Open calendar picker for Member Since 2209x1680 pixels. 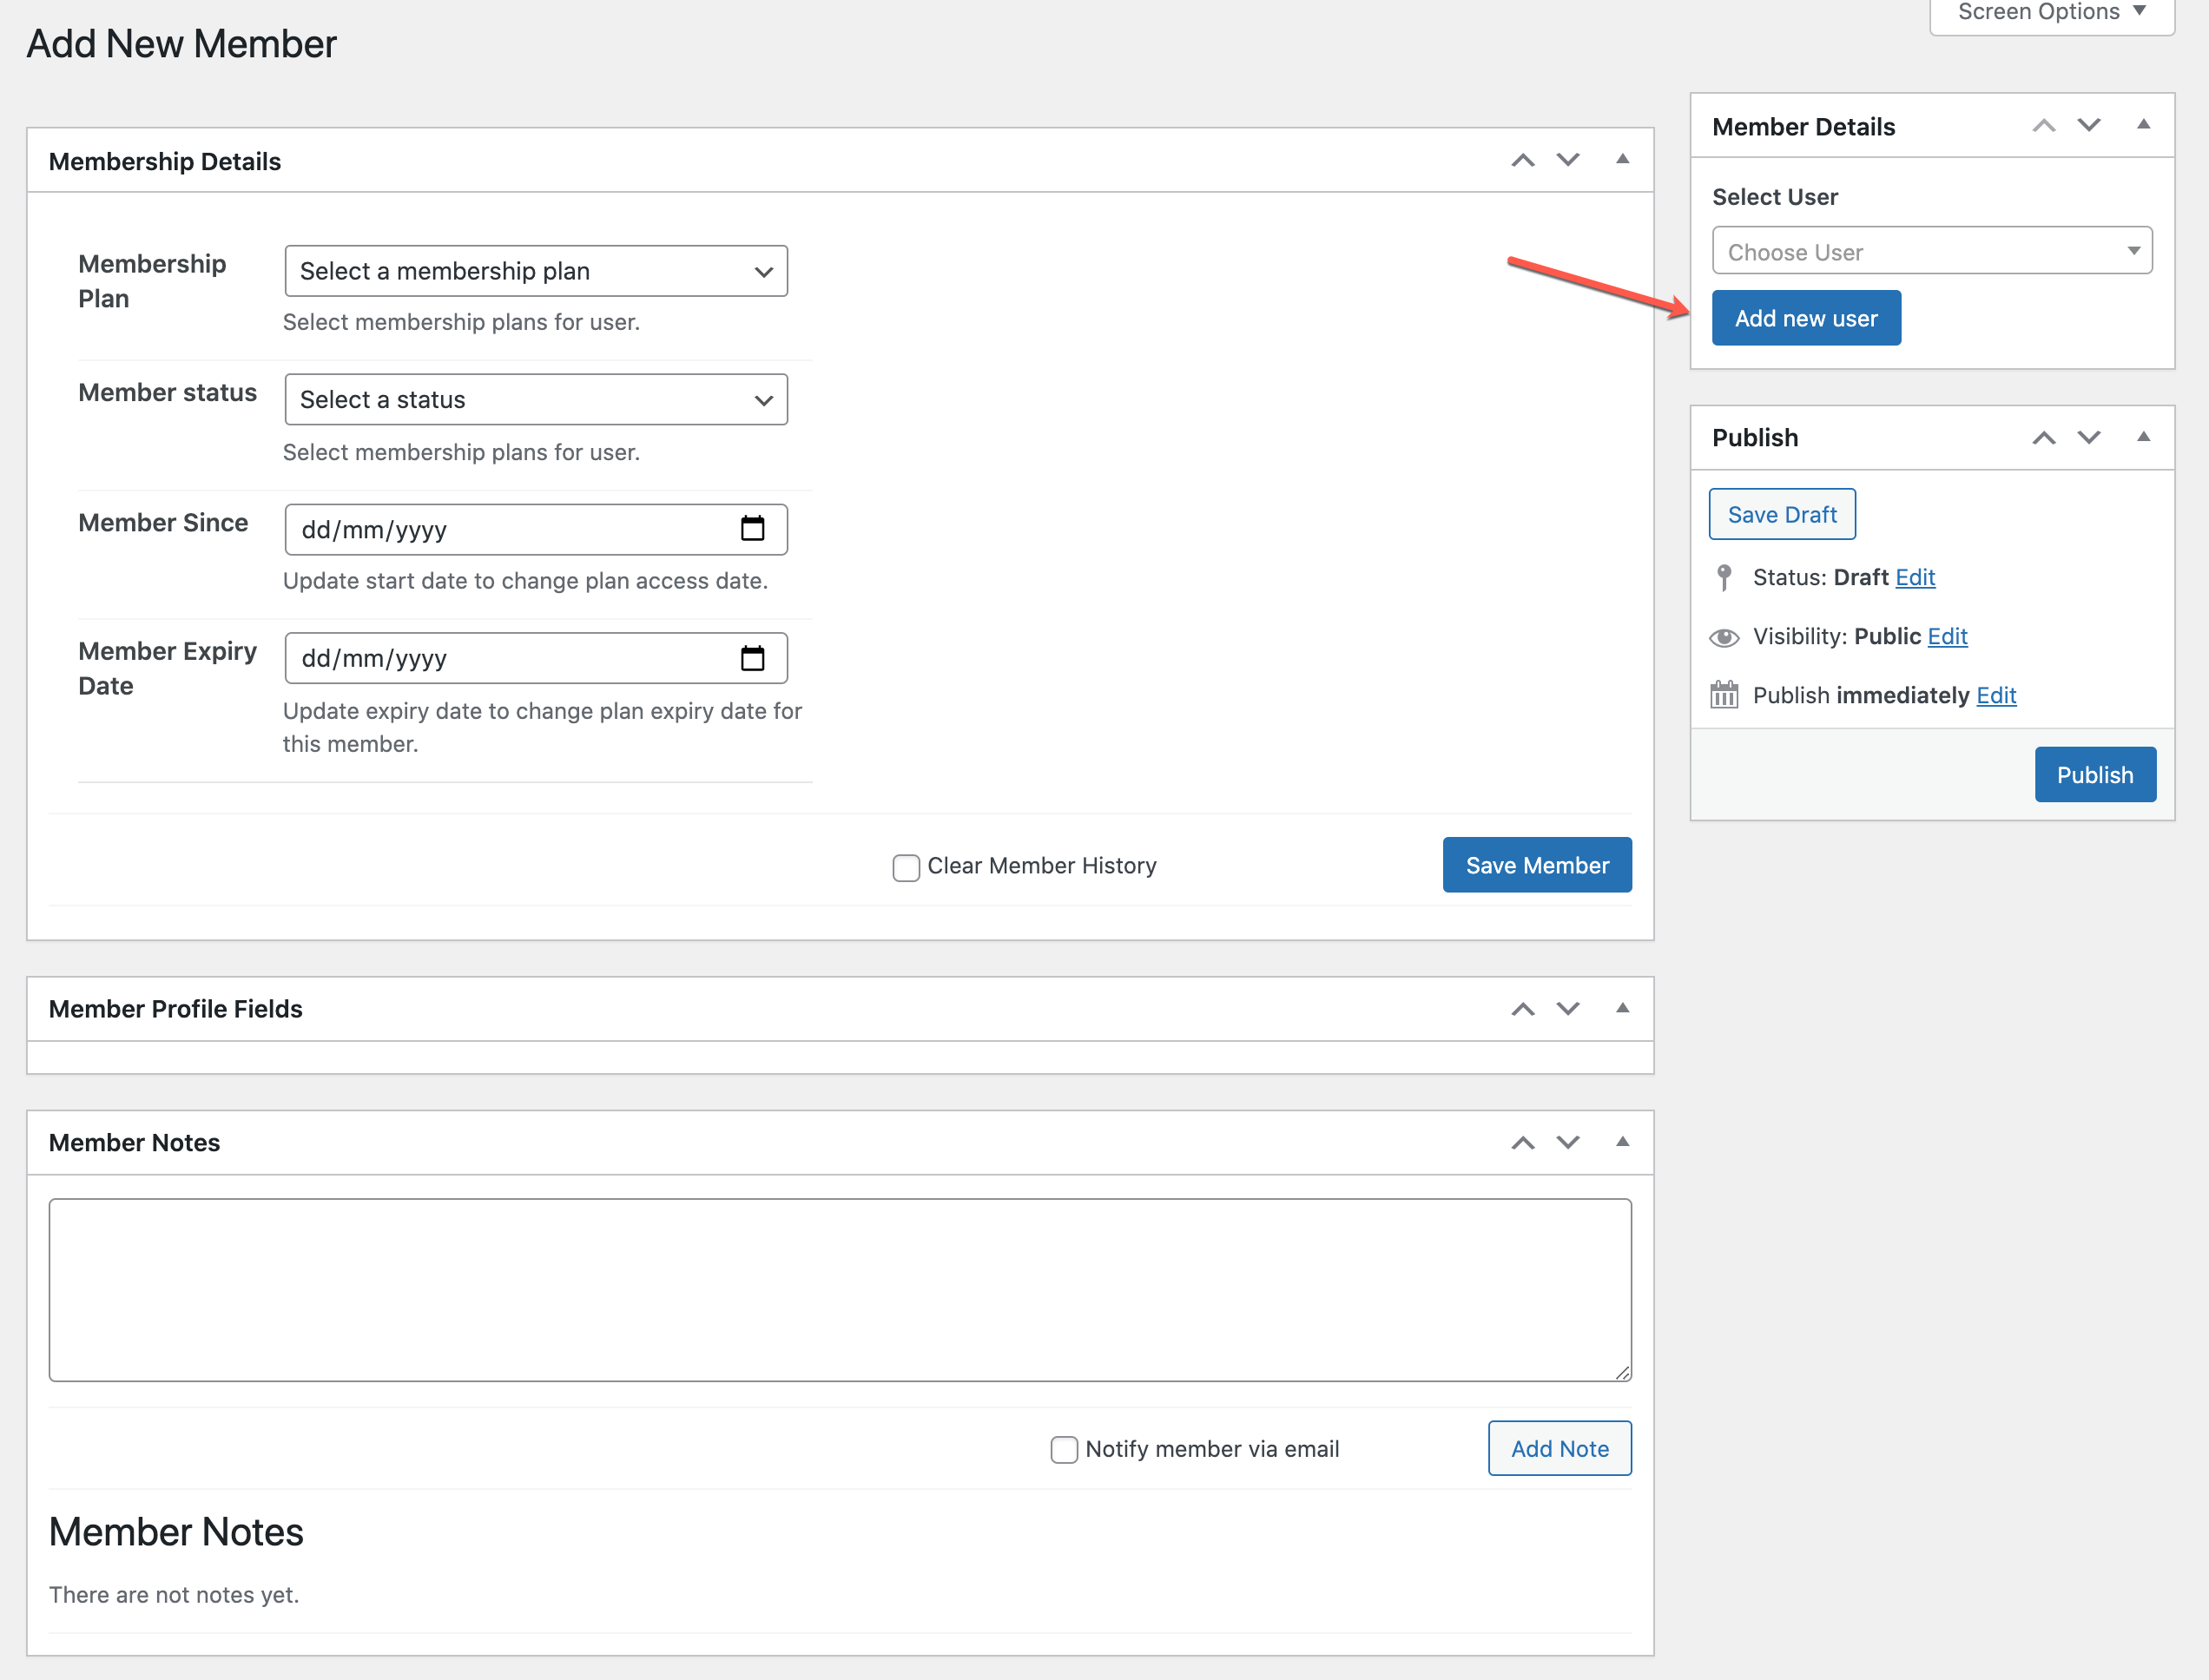click(x=752, y=529)
